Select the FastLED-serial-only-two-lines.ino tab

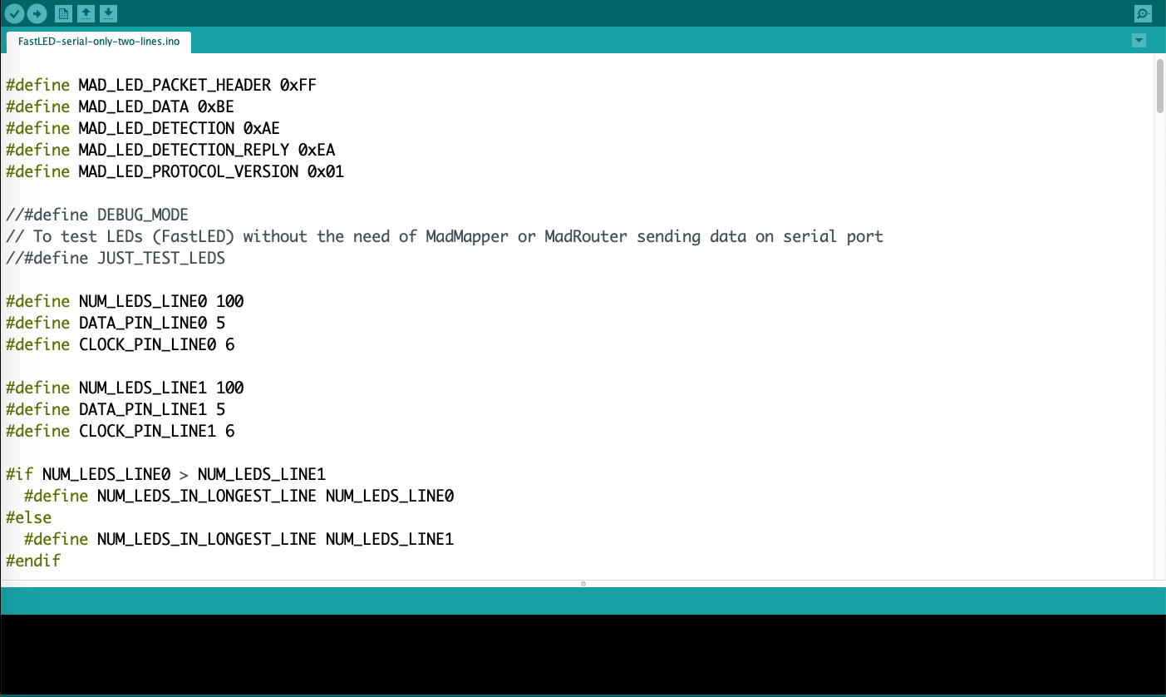[x=99, y=41]
